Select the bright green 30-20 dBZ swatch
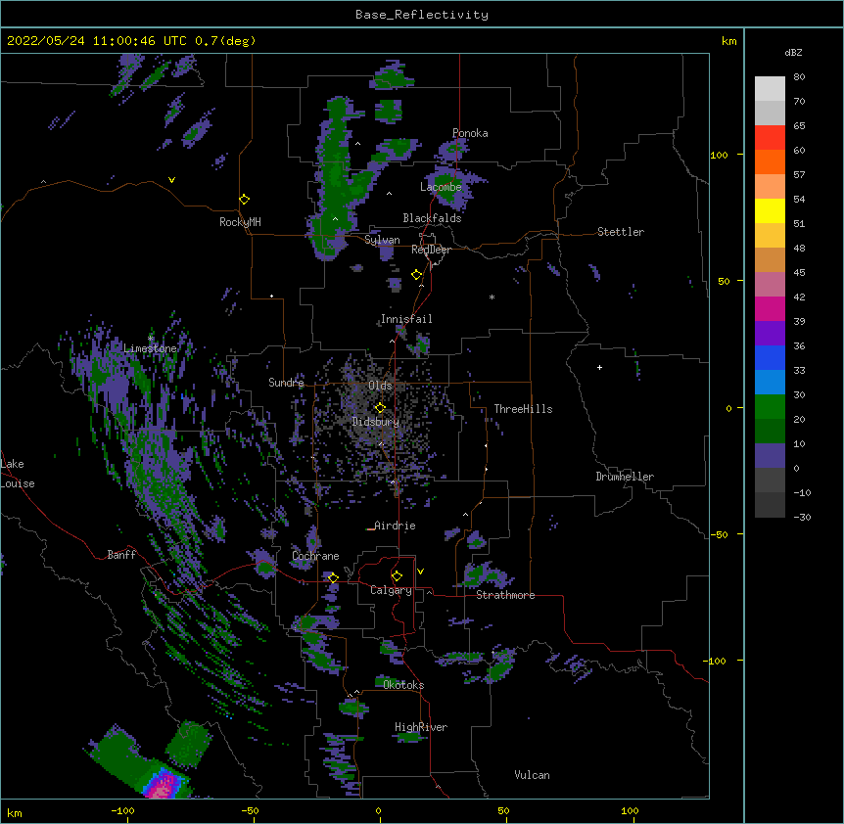The width and height of the screenshot is (844, 824). pos(770,407)
